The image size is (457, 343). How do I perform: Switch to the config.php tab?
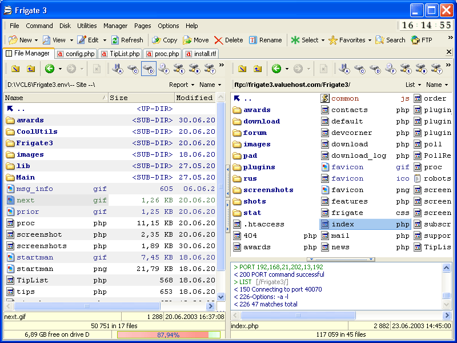pyautogui.click(x=76, y=54)
